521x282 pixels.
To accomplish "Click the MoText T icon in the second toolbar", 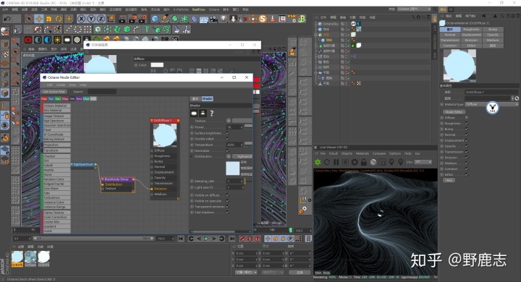I will point(146,30).
